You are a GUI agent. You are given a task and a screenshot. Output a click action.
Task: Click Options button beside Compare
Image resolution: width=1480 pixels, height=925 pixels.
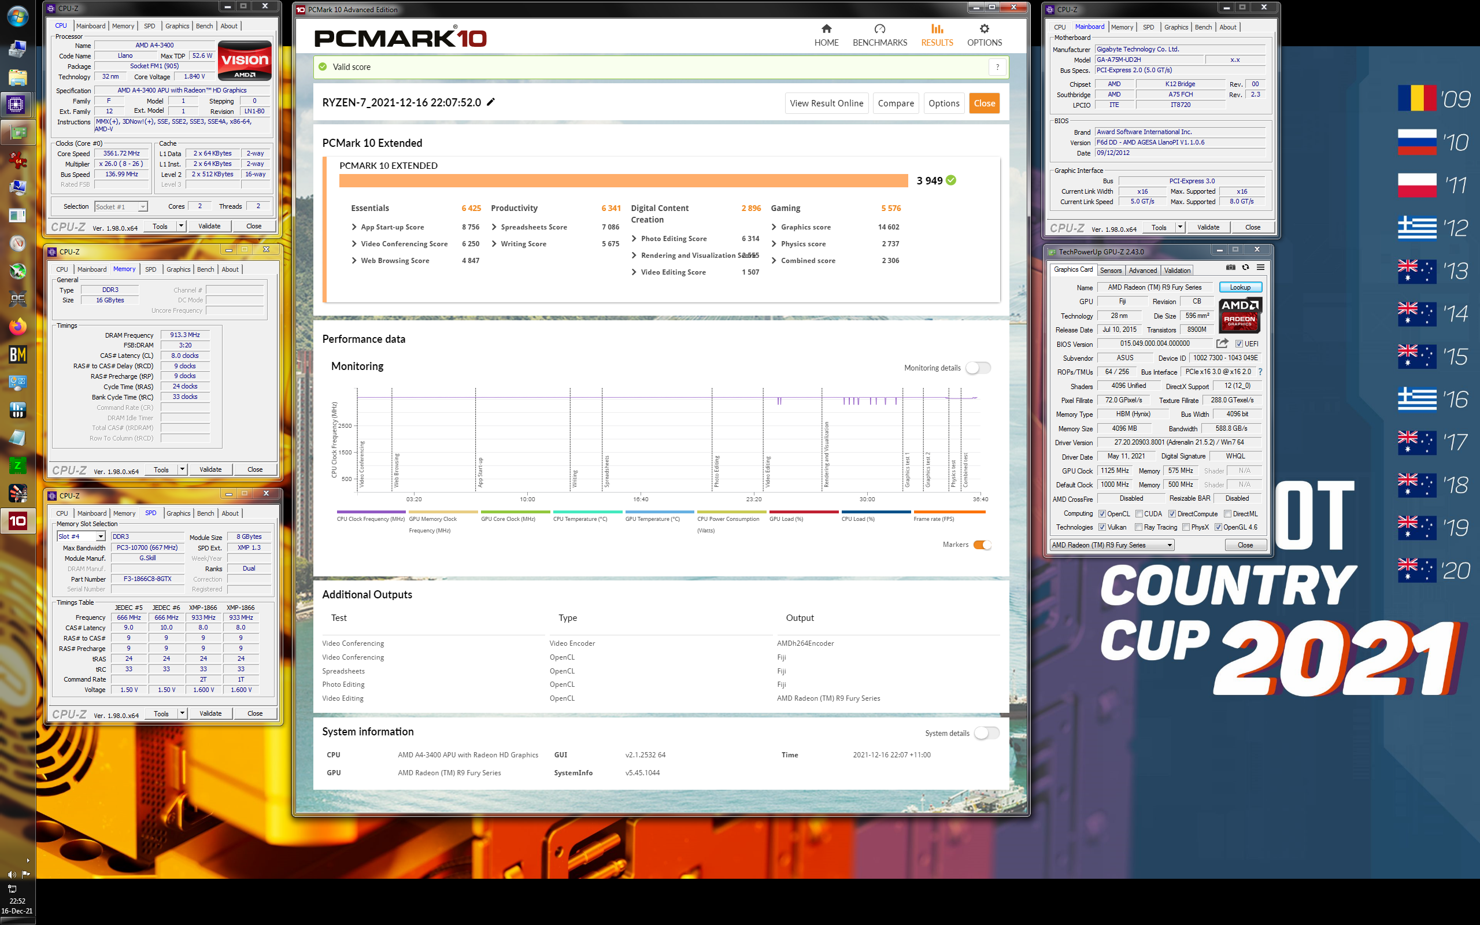click(943, 103)
